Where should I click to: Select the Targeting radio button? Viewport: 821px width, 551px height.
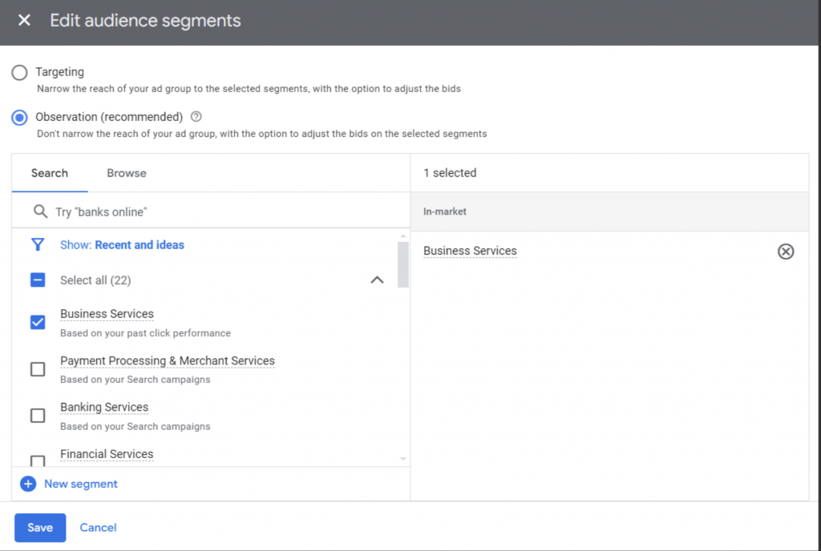(19, 73)
